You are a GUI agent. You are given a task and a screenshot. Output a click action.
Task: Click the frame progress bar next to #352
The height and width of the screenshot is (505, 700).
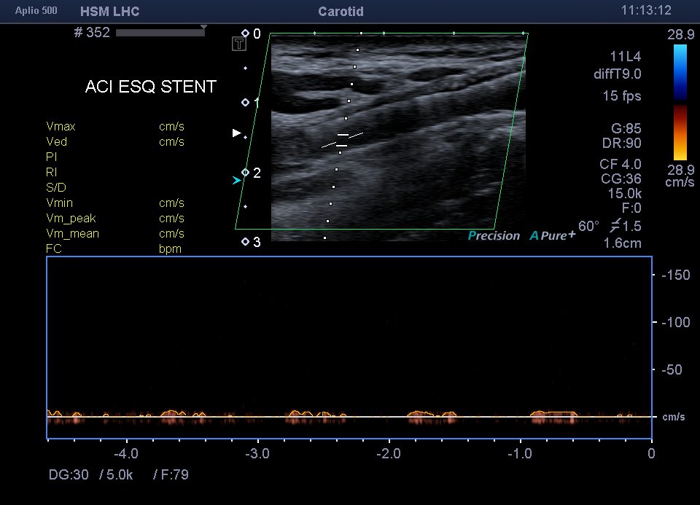(x=160, y=32)
